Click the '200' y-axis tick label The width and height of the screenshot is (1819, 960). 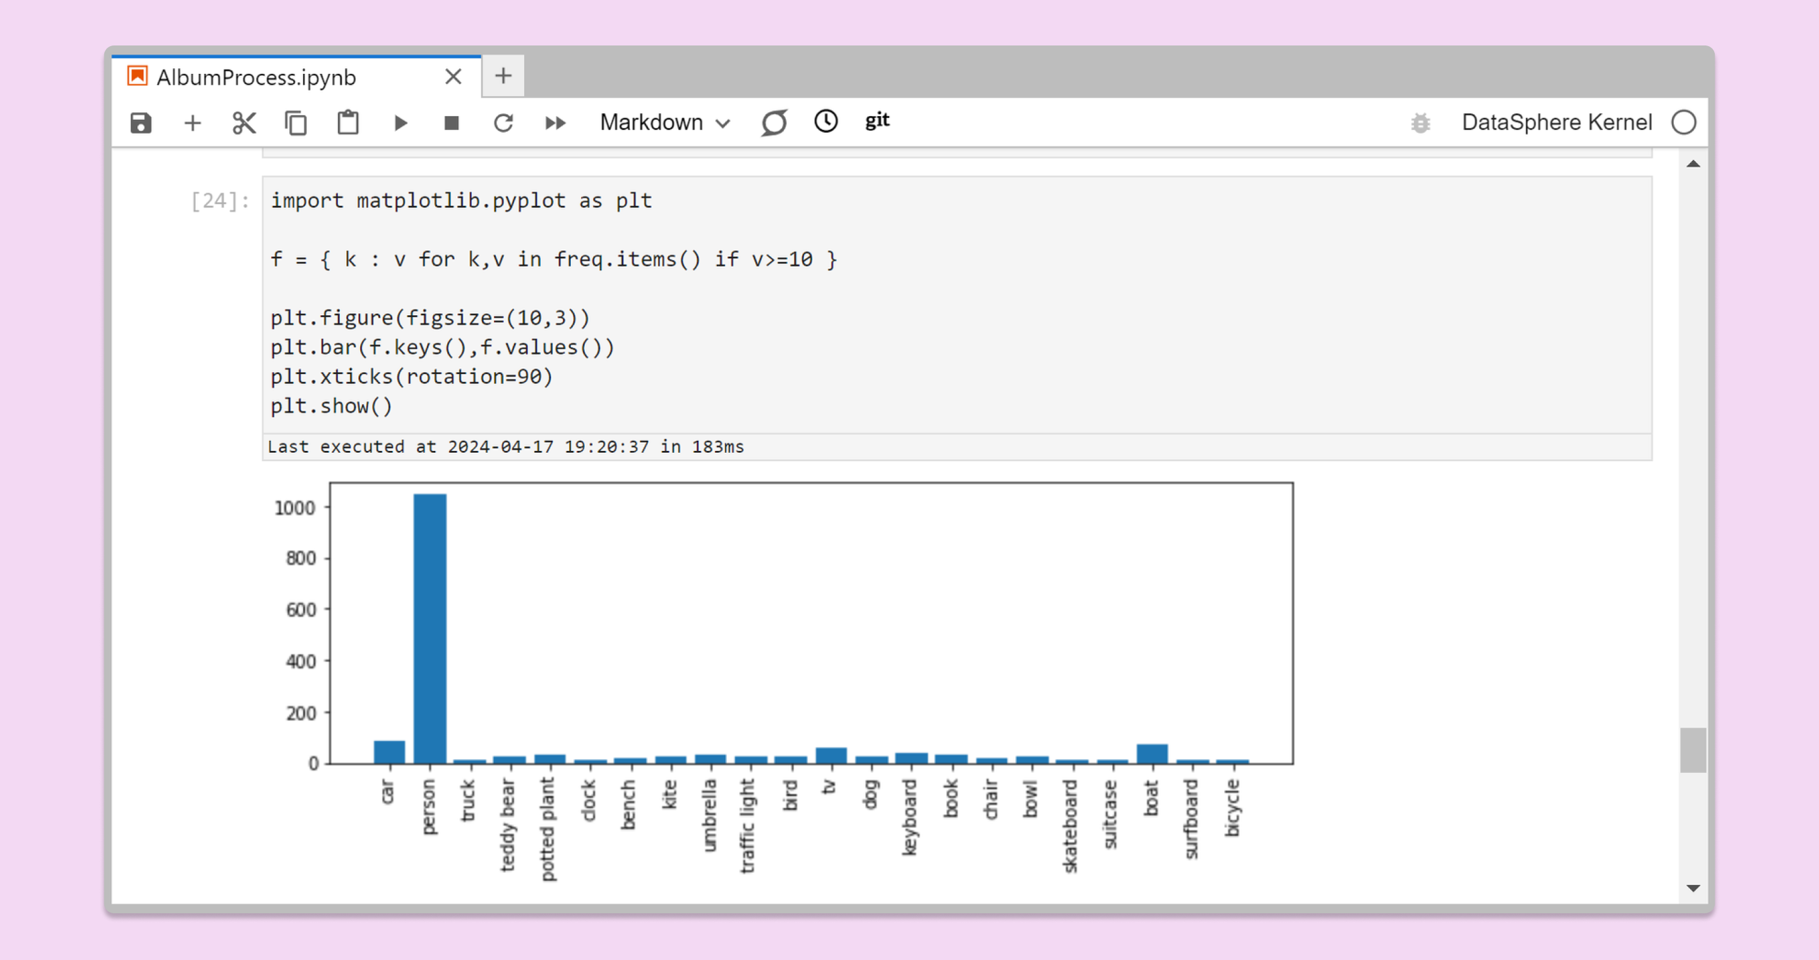(x=301, y=713)
